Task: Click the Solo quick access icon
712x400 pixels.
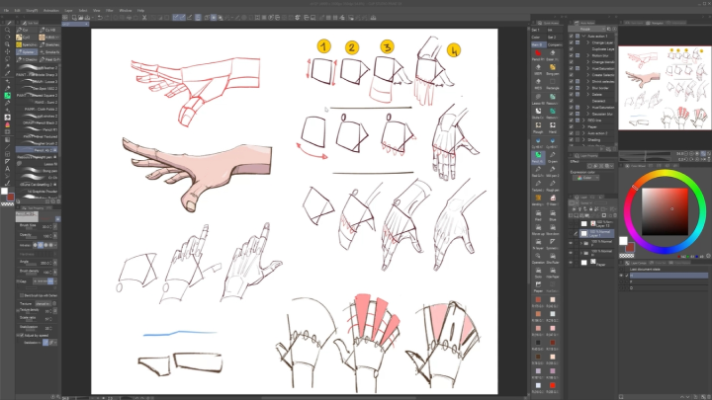Action: tap(538, 273)
